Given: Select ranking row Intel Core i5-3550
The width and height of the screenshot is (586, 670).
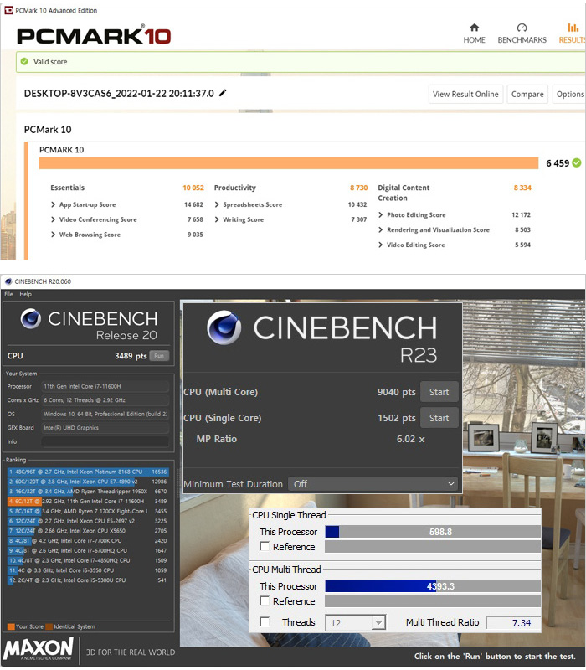Looking at the screenshot, I should (88, 570).
